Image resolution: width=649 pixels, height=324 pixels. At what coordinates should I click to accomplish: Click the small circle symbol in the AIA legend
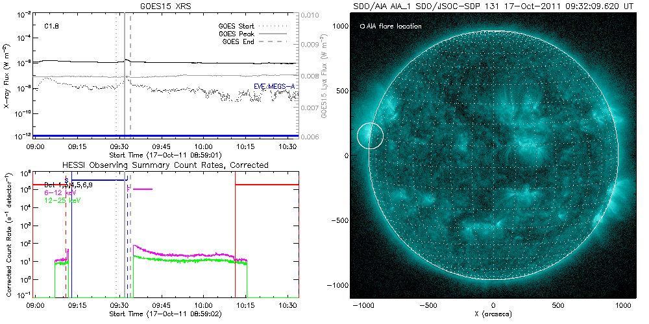(362, 27)
